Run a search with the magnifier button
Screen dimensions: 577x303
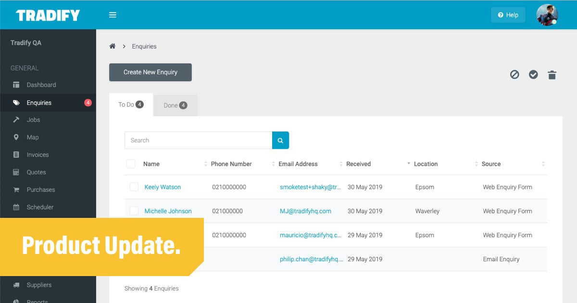pos(280,140)
